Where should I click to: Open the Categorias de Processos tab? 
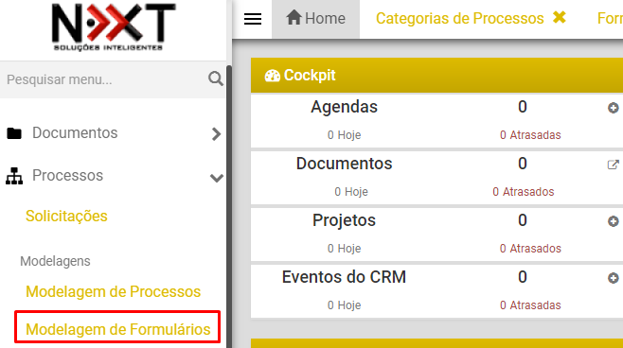point(460,18)
